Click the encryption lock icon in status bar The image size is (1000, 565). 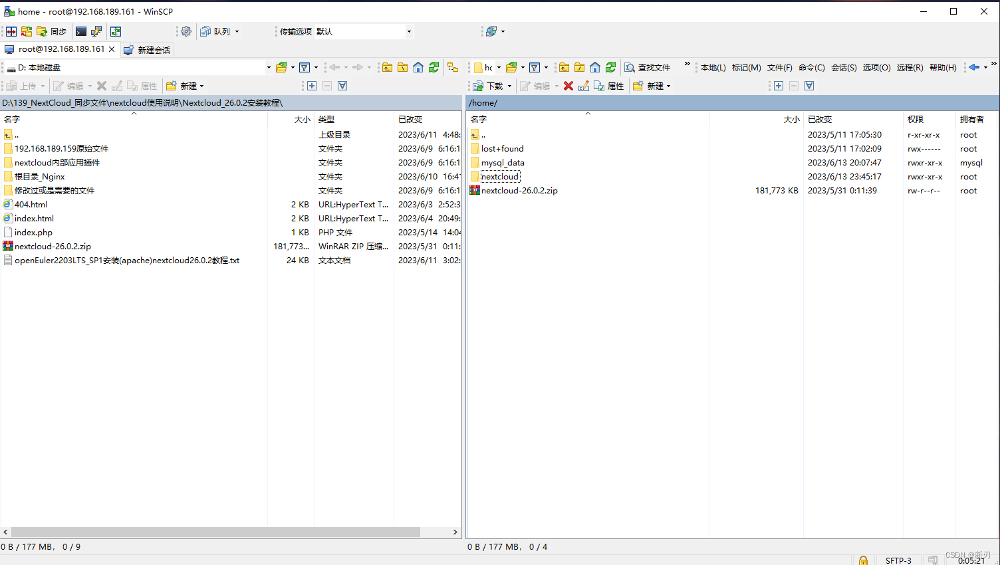[863, 560]
